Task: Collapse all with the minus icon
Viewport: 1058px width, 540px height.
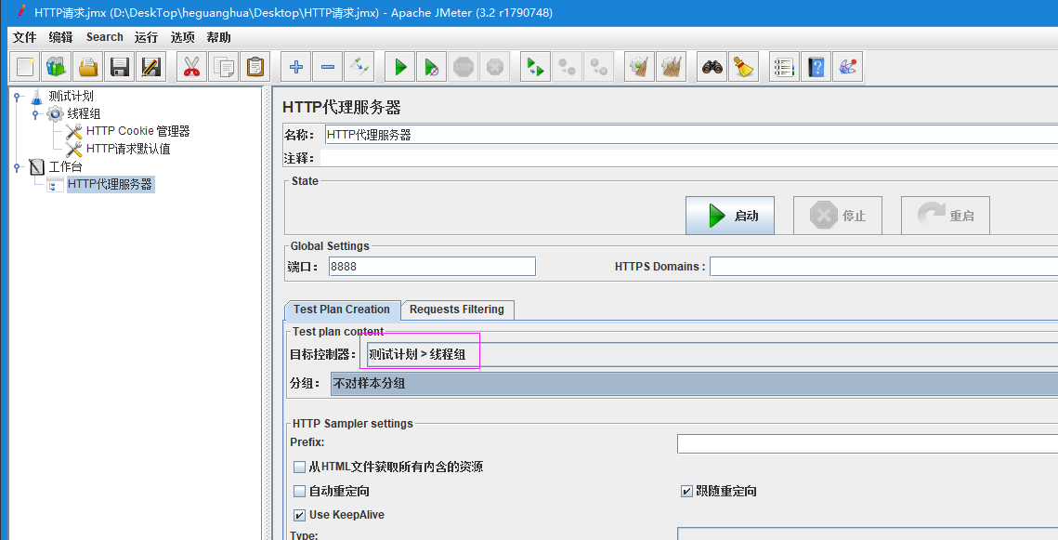Action: (x=327, y=67)
